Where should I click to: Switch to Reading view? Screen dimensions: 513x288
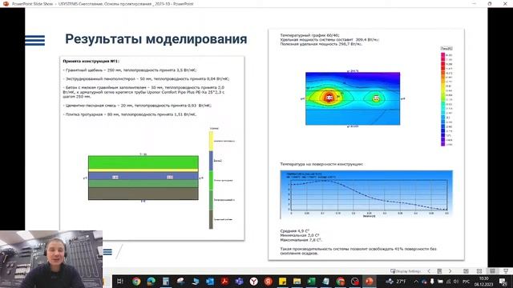[x=492, y=271]
